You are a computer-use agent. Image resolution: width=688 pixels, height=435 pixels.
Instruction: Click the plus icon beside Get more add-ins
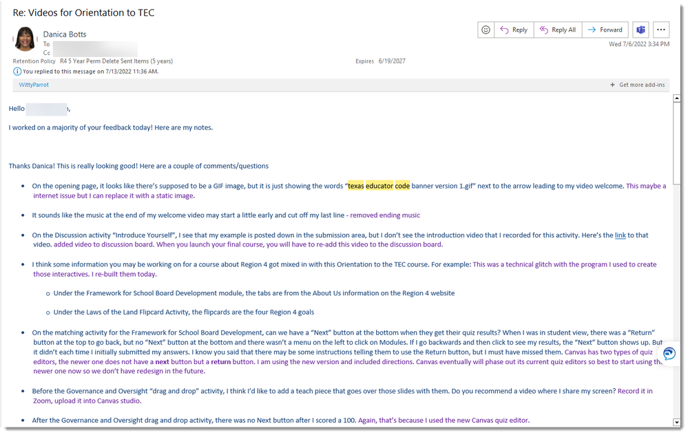(612, 85)
